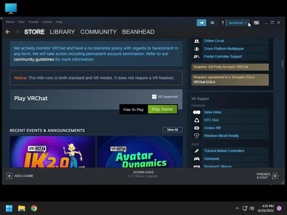The width and height of the screenshot is (287, 215).
Task: Open the Avatar Dynamics announcement thumbnail
Action: pyautogui.click(x=140, y=152)
